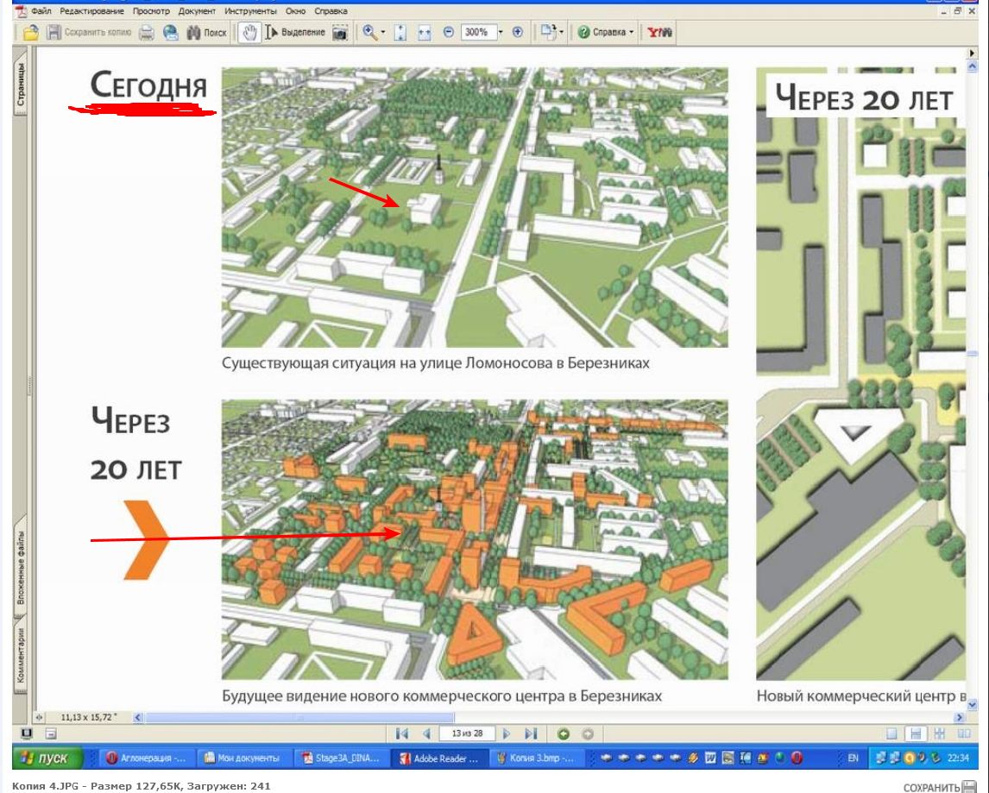Image resolution: width=989 pixels, height=793 pixels.
Task: Click the round zoom-in plus button
Action: click(518, 32)
